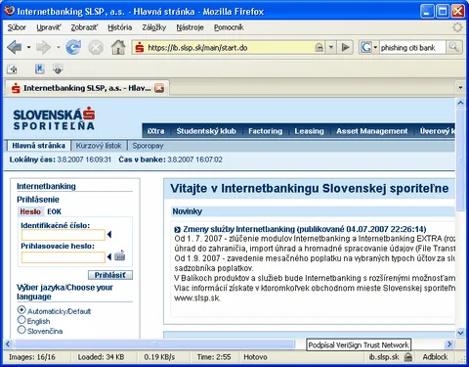This screenshot has height=367, width=469.
Task: Reload the page with the refresh icon
Action: coord(73,48)
